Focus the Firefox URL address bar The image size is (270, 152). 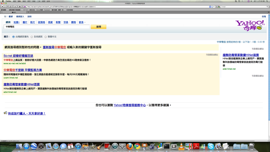[x=117, y=7]
